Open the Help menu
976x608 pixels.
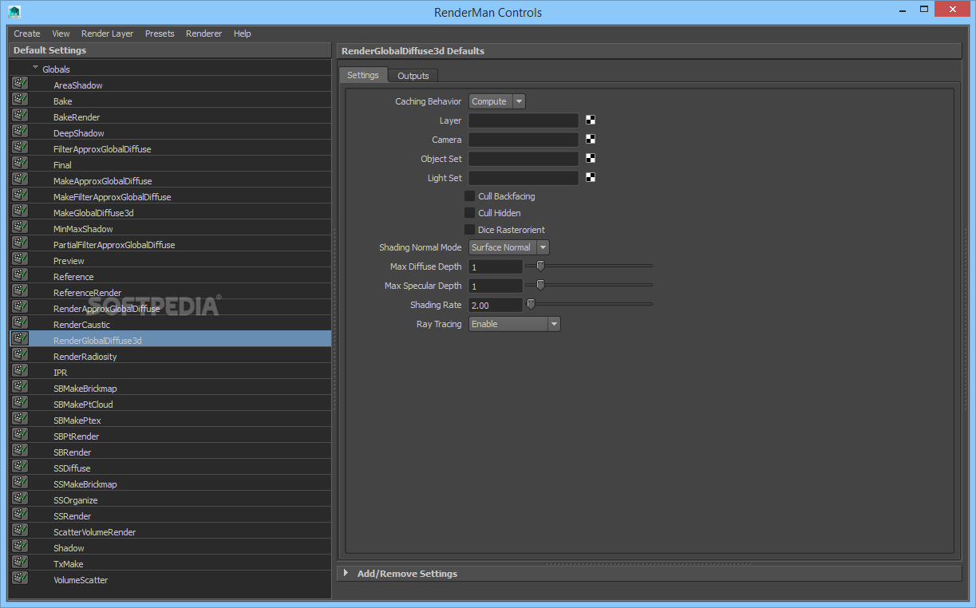243,34
